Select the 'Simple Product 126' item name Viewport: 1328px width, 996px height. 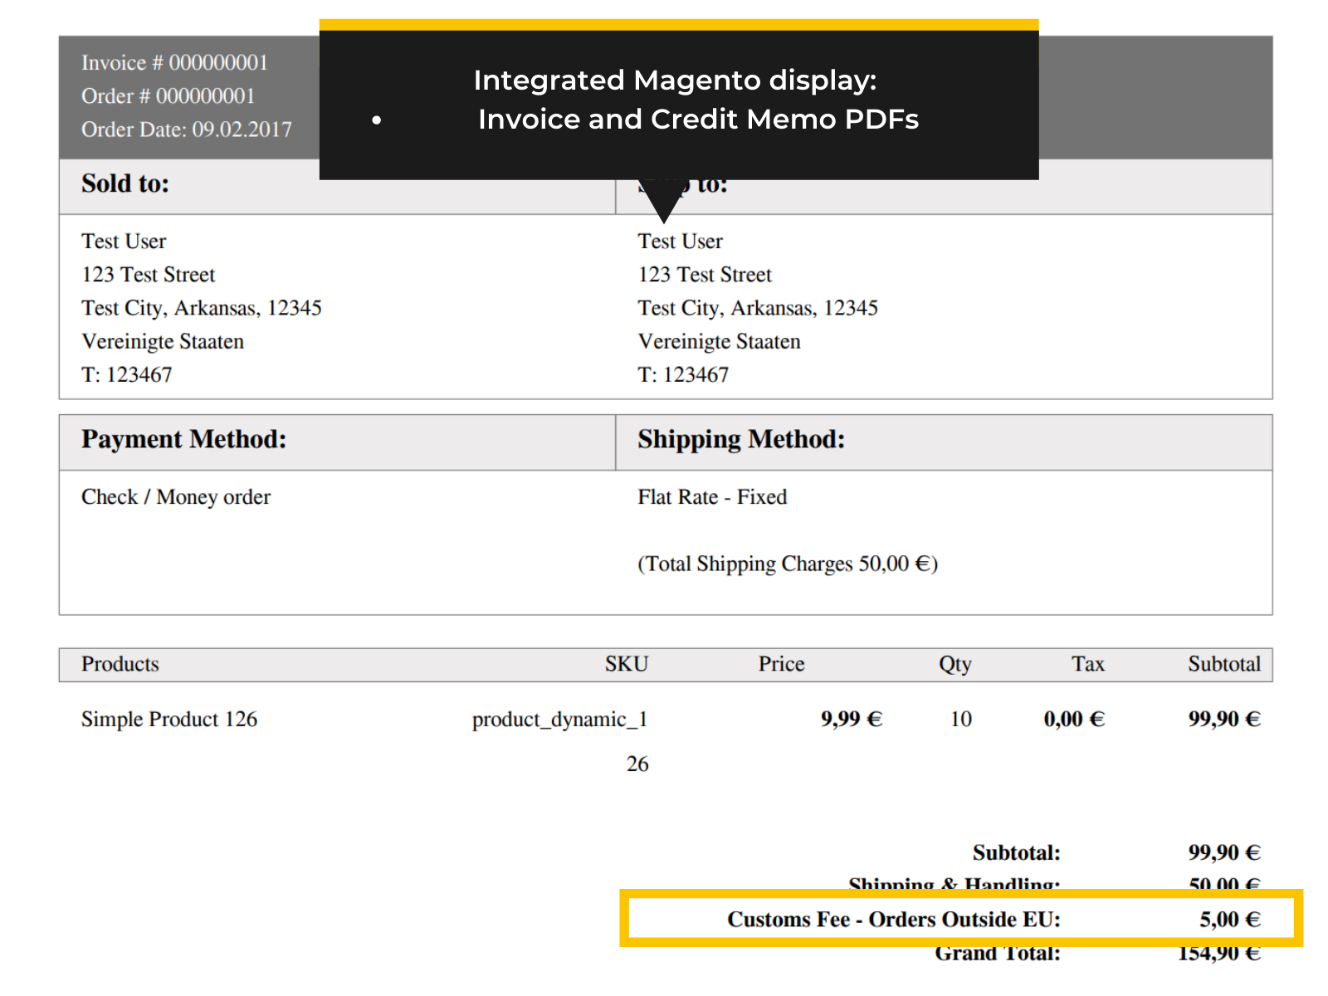tap(169, 720)
